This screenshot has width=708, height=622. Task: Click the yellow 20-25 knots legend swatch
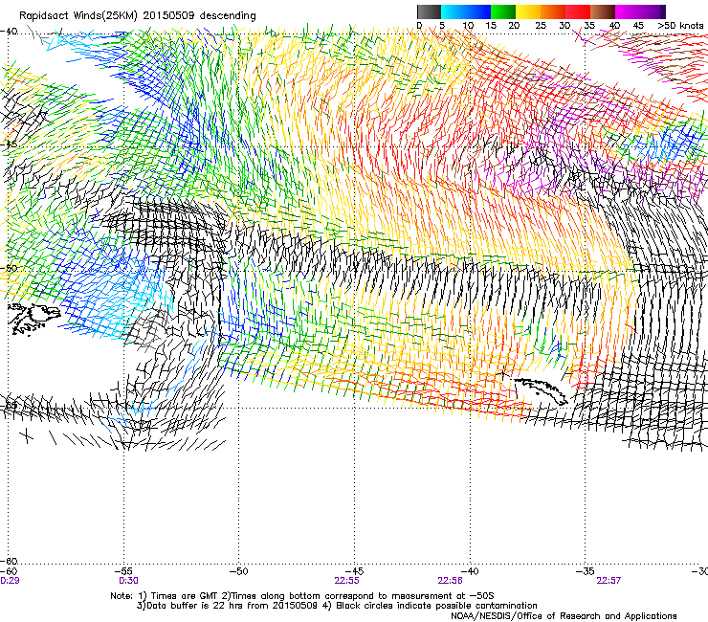coord(528,11)
